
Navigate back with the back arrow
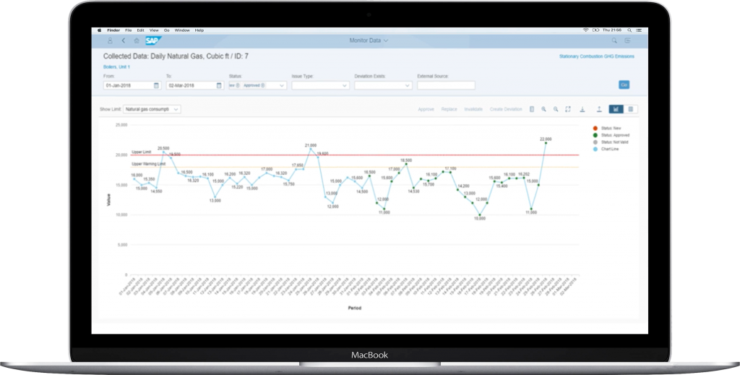pos(123,41)
